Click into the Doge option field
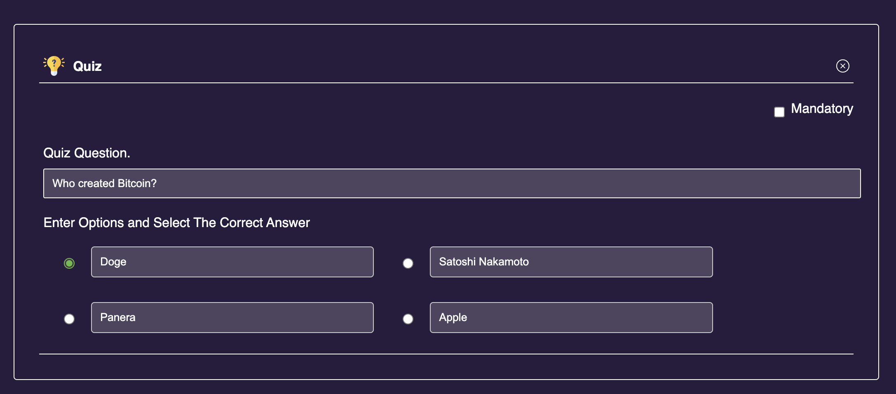Image resolution: width=896 pixels, height=394 pixels. click(x=232, y=262)
